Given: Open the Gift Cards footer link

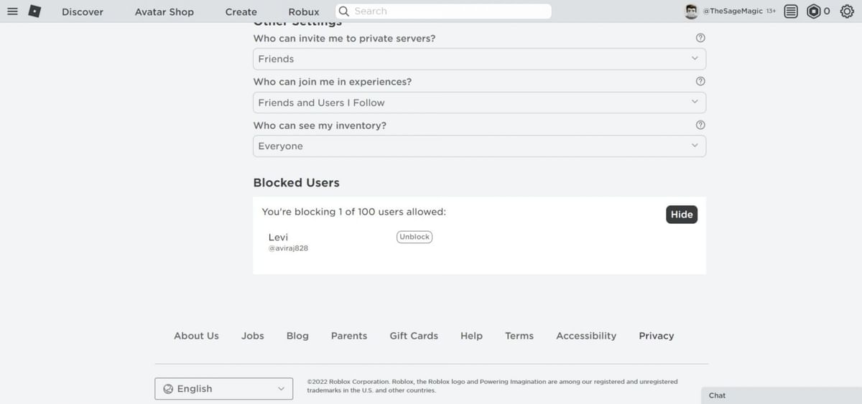Looking at the screenshot, I should [x=414, y=336].
